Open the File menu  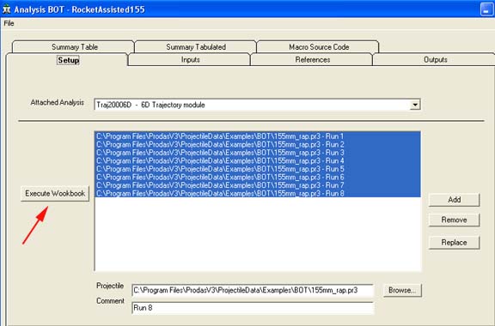[x=9, y=23]
